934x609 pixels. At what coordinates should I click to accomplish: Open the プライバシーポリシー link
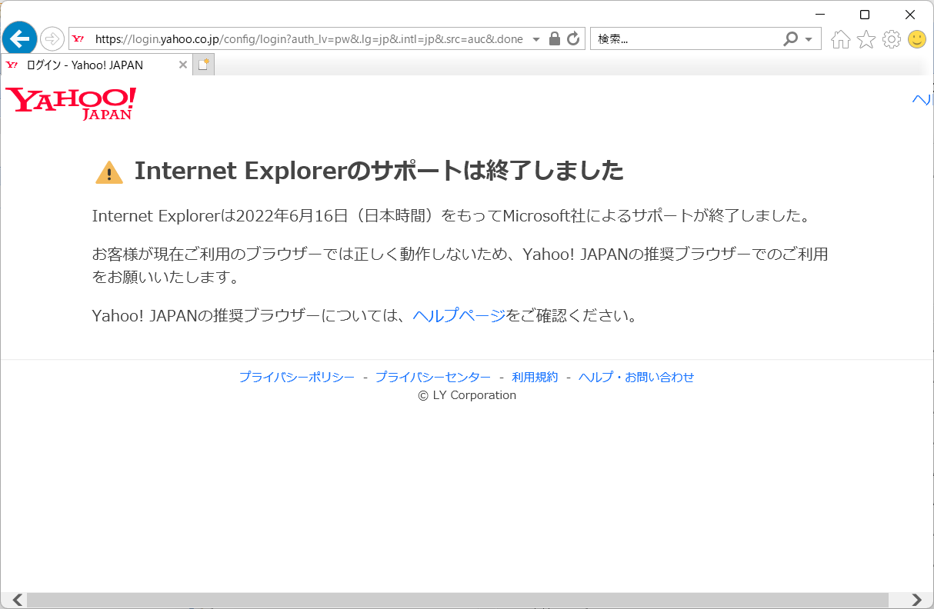[x=298, y=377]
